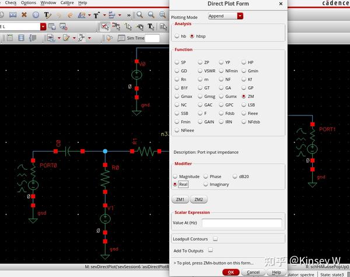Open the Window menu
Screen dimensions: 350x277
coord(48,3)
